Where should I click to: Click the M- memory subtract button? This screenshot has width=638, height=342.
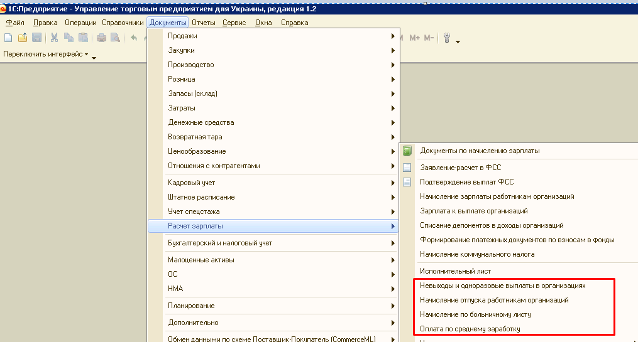pos(429,38)
